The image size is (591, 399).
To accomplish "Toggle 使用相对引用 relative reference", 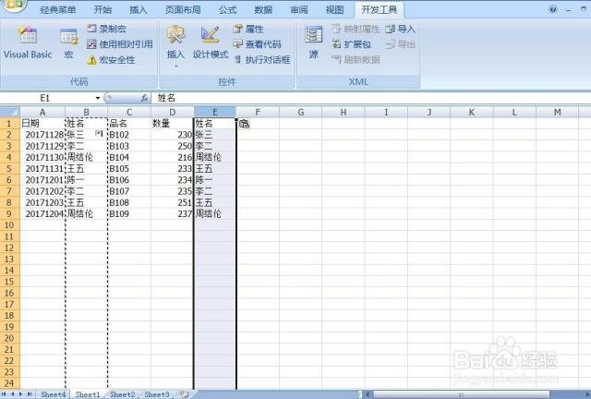I will pos(119,44).
